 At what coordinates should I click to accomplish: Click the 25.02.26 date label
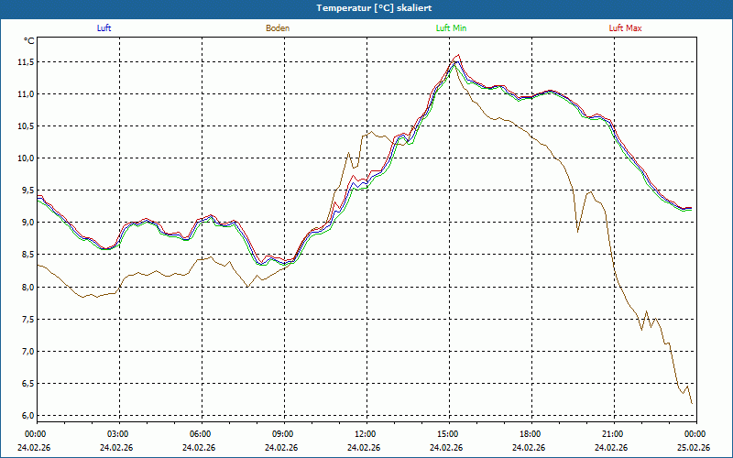point(694,447)
